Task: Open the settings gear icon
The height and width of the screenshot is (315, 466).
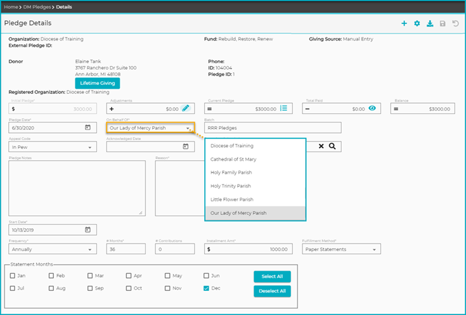Action: point(417,23)
